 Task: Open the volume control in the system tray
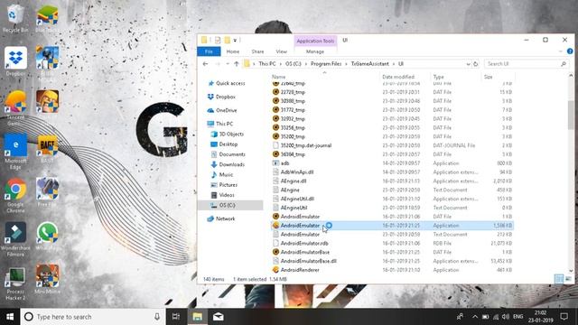[506, 317]
